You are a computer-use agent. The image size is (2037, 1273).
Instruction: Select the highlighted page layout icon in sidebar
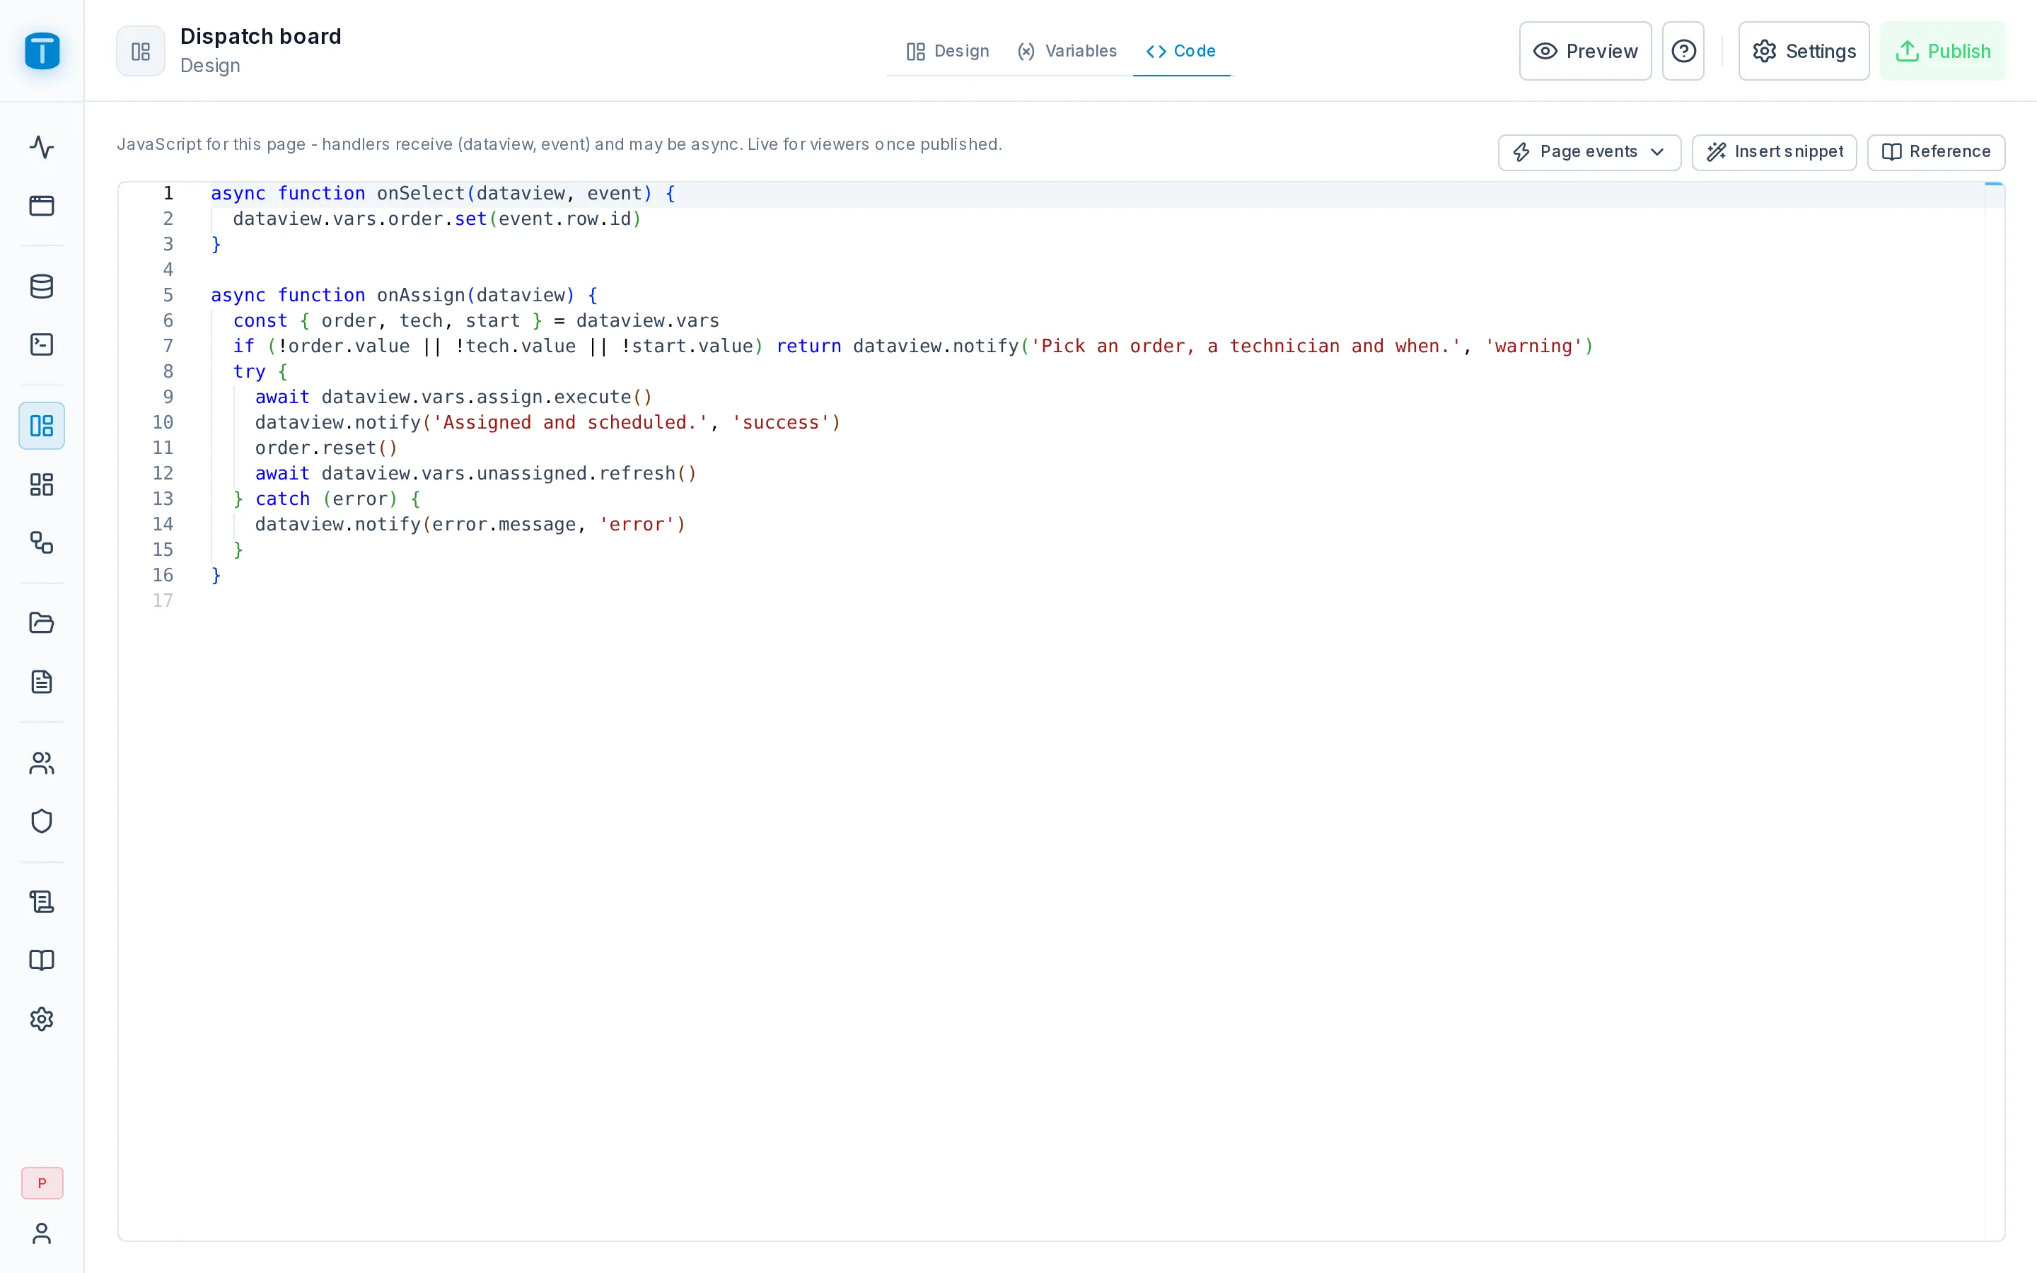[42, 425]
